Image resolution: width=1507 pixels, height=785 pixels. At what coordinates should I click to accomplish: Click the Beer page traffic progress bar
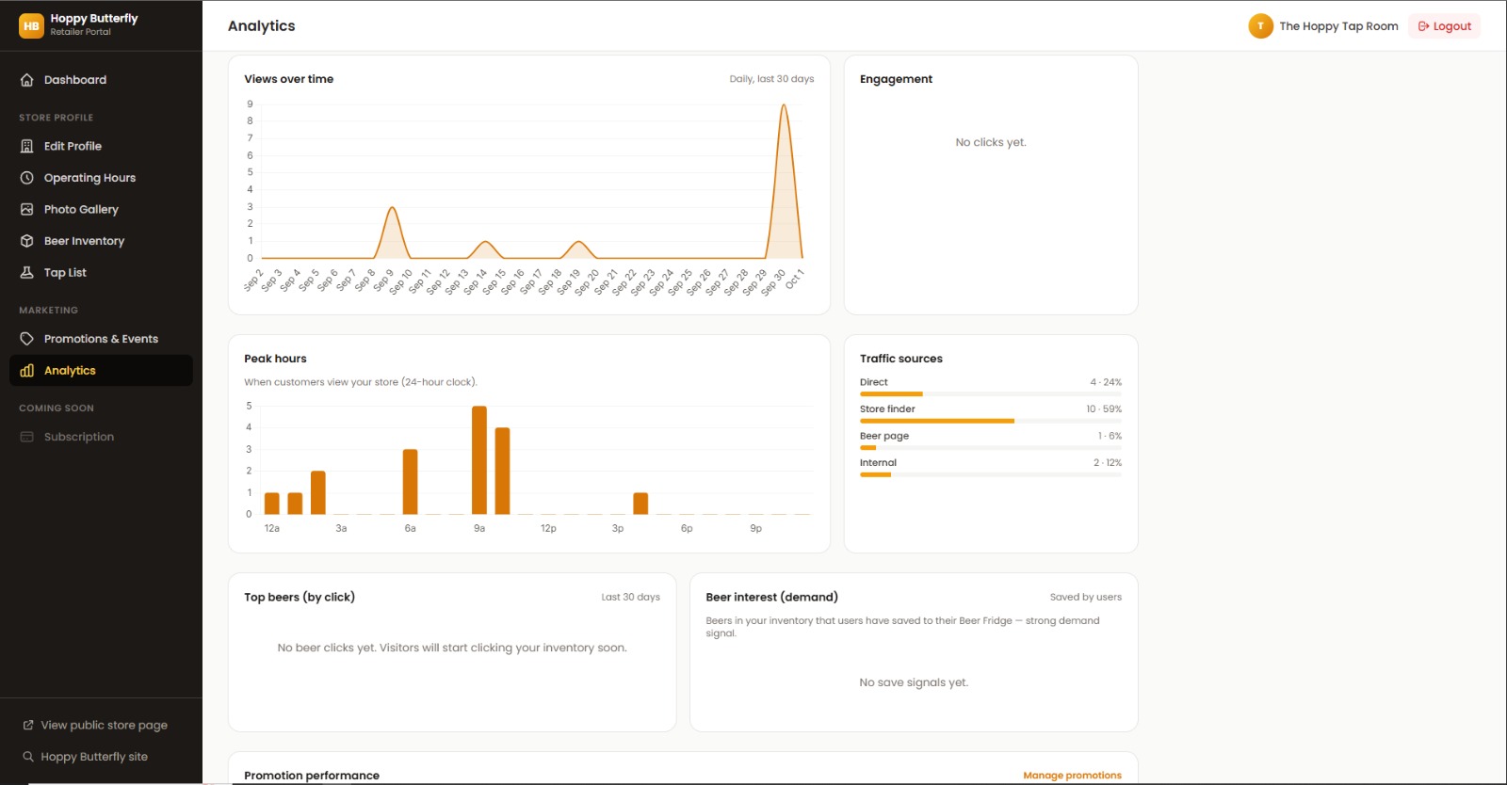click(991, 448)
